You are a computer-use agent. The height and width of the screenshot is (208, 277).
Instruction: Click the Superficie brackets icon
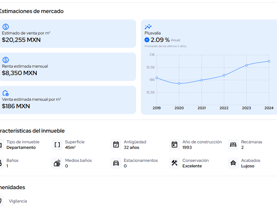coord(57,145)
